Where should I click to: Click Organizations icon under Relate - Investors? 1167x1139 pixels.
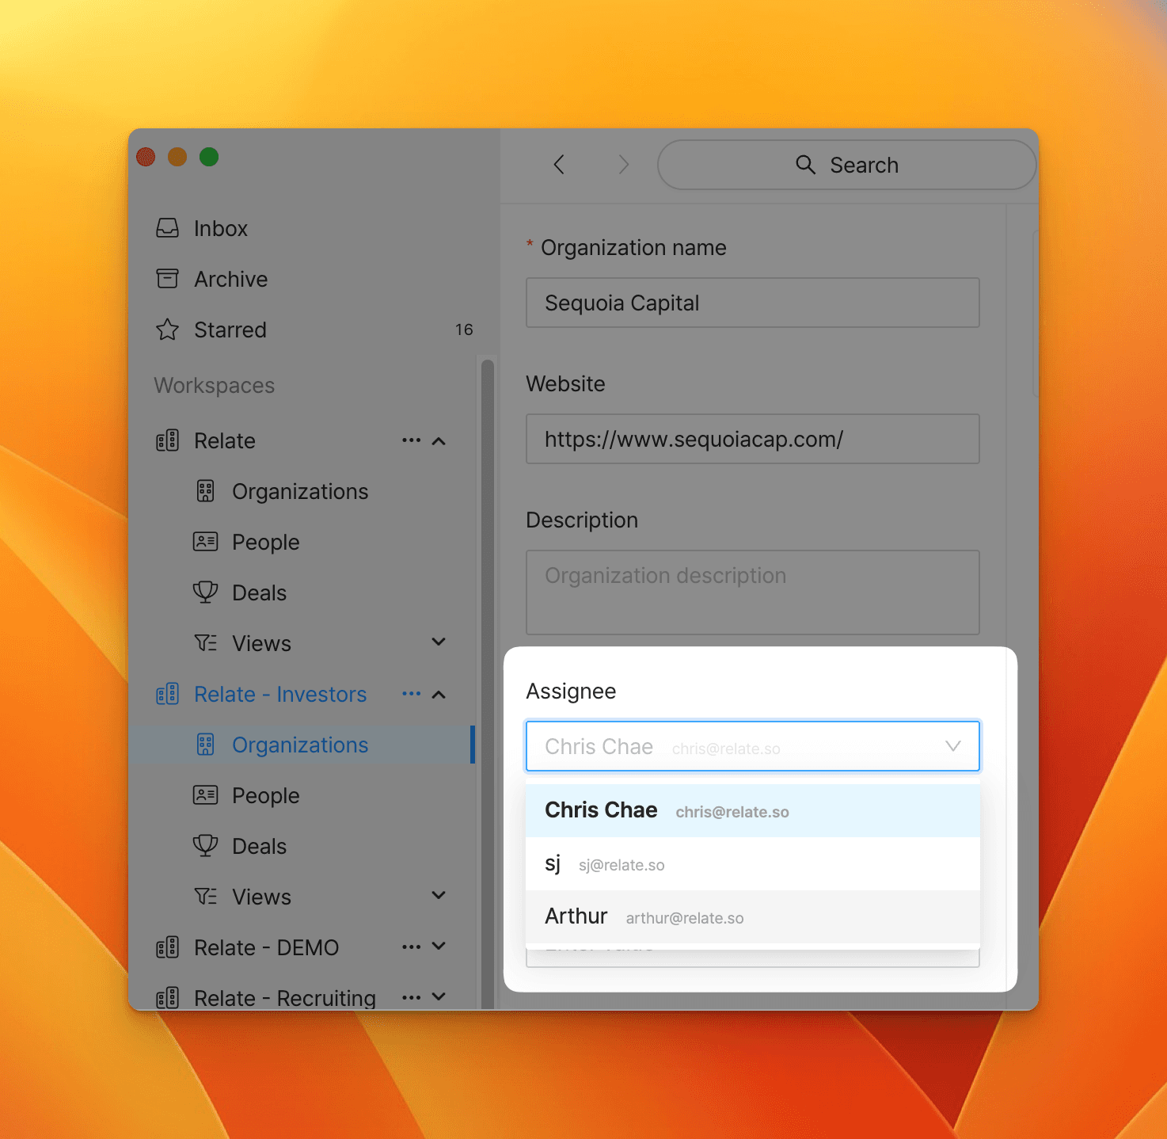tap(206, 745)
